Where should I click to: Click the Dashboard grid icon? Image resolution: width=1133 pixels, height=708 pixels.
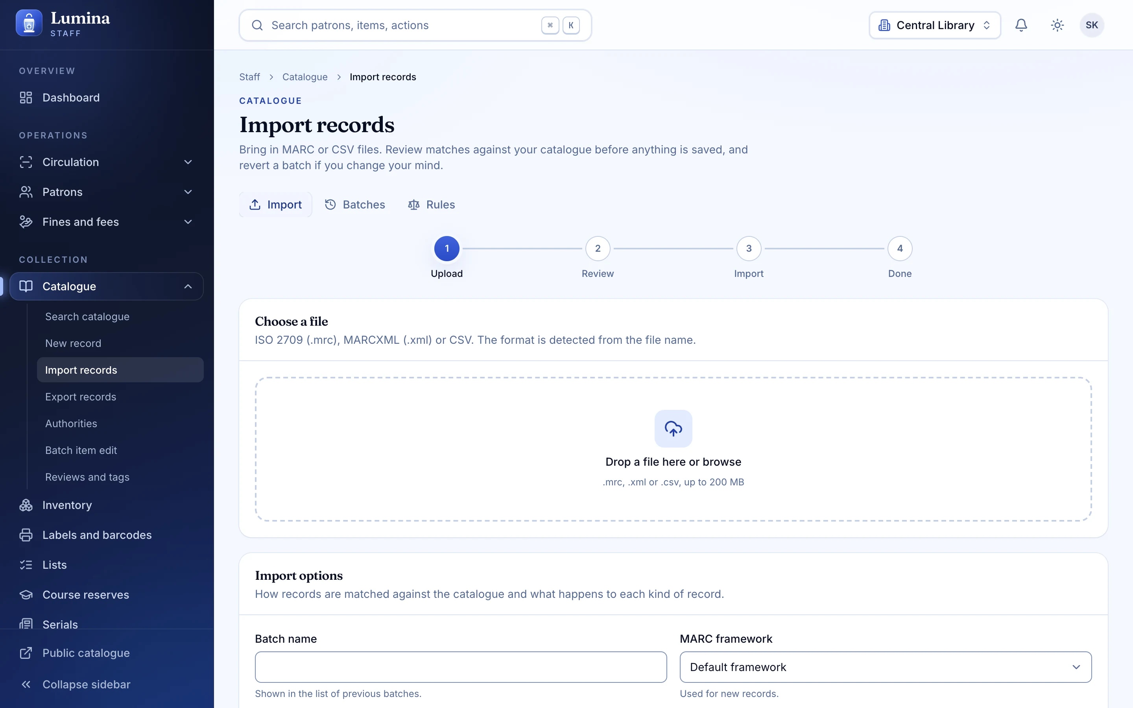pyautogui.click(x=26, y=98)
